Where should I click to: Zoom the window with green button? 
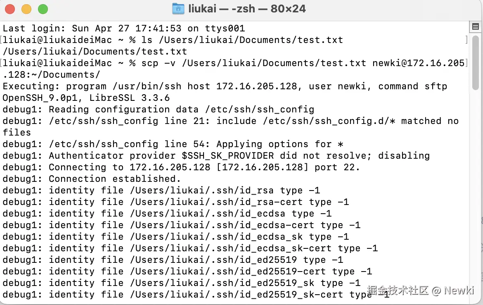pyautogui.click(x=43, y=9)
